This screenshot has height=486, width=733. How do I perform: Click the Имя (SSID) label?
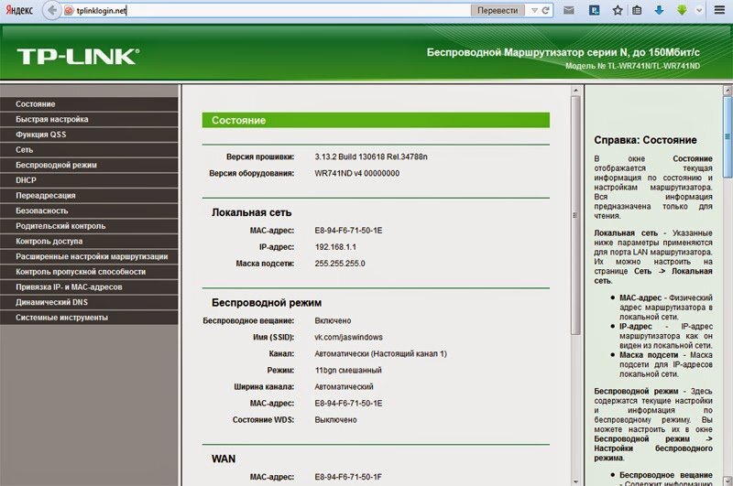click(273, 338)
